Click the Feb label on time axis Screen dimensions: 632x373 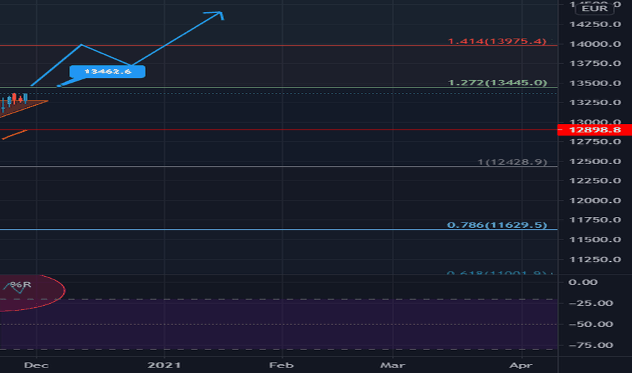(281, 365)
